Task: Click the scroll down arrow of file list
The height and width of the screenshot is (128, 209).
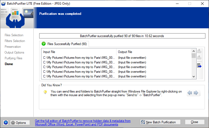Action: click(194, 77)
